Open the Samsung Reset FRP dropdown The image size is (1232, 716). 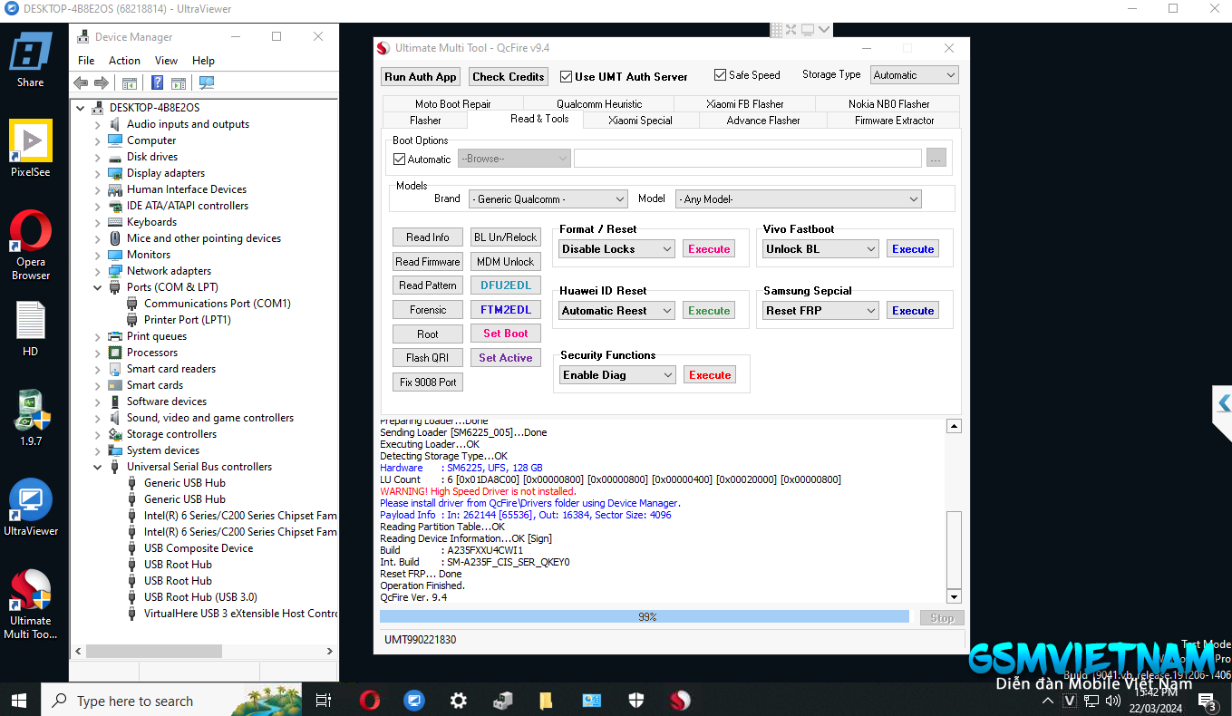[820, 311]
